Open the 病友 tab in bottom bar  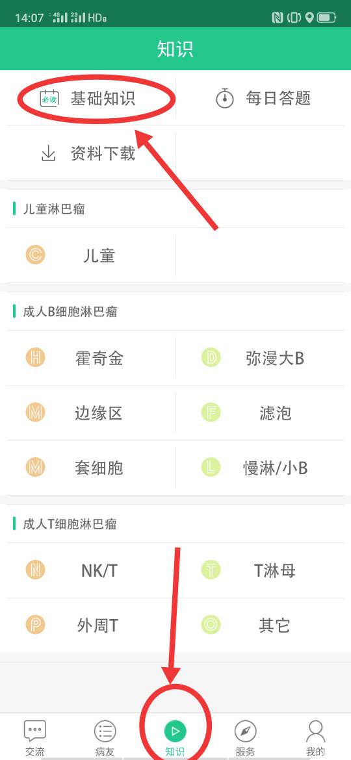(105, 737)
